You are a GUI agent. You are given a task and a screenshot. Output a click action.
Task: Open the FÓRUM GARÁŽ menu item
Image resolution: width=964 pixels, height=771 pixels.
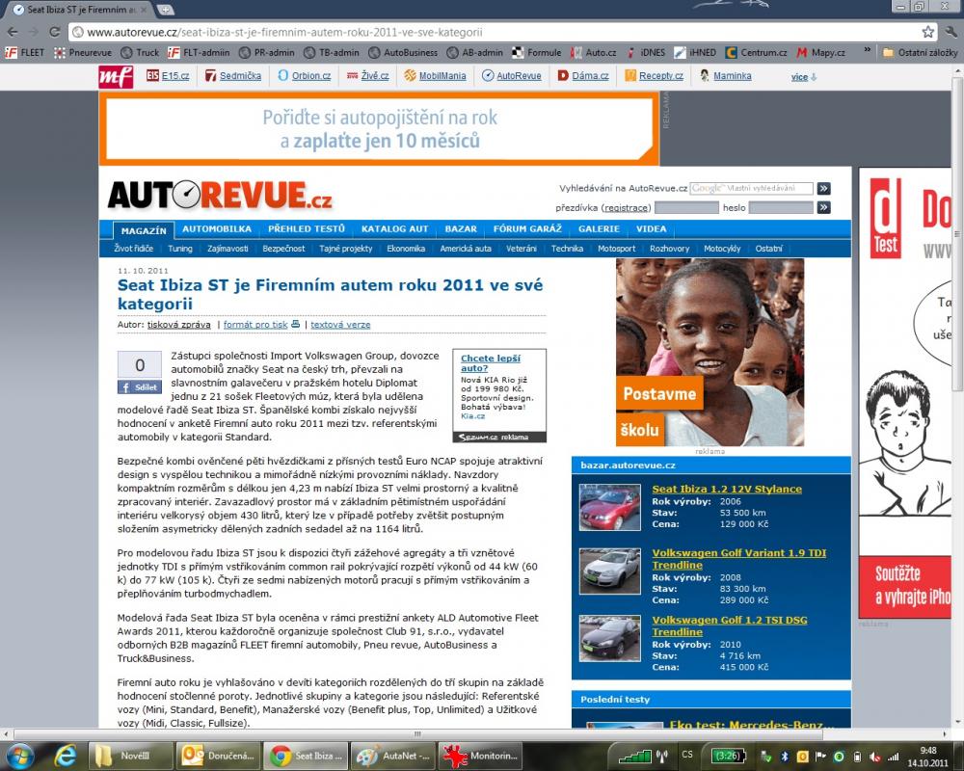pyautogui.click(x=527, y=228)
